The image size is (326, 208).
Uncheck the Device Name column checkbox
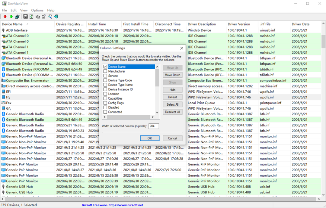pyautogui.click(x=105, y=67)
